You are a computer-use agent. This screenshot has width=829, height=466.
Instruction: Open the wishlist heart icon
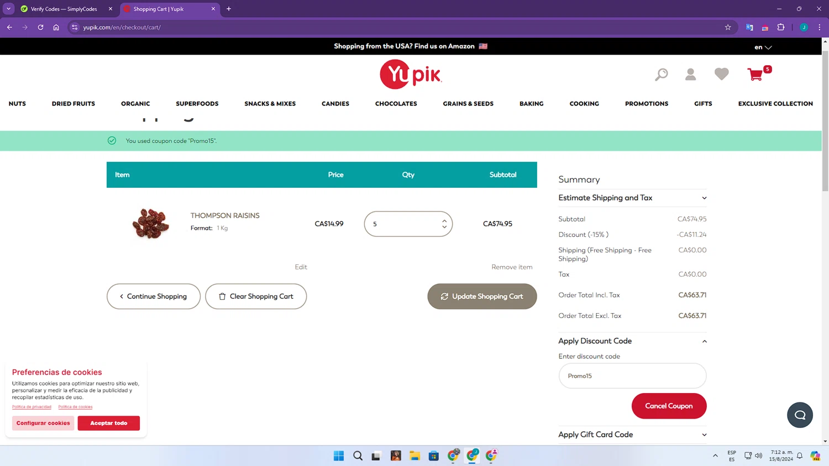point(721,74)
